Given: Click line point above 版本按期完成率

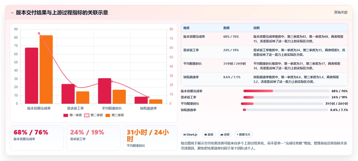Looking at the screenshot, I should [x=39, y=33].
